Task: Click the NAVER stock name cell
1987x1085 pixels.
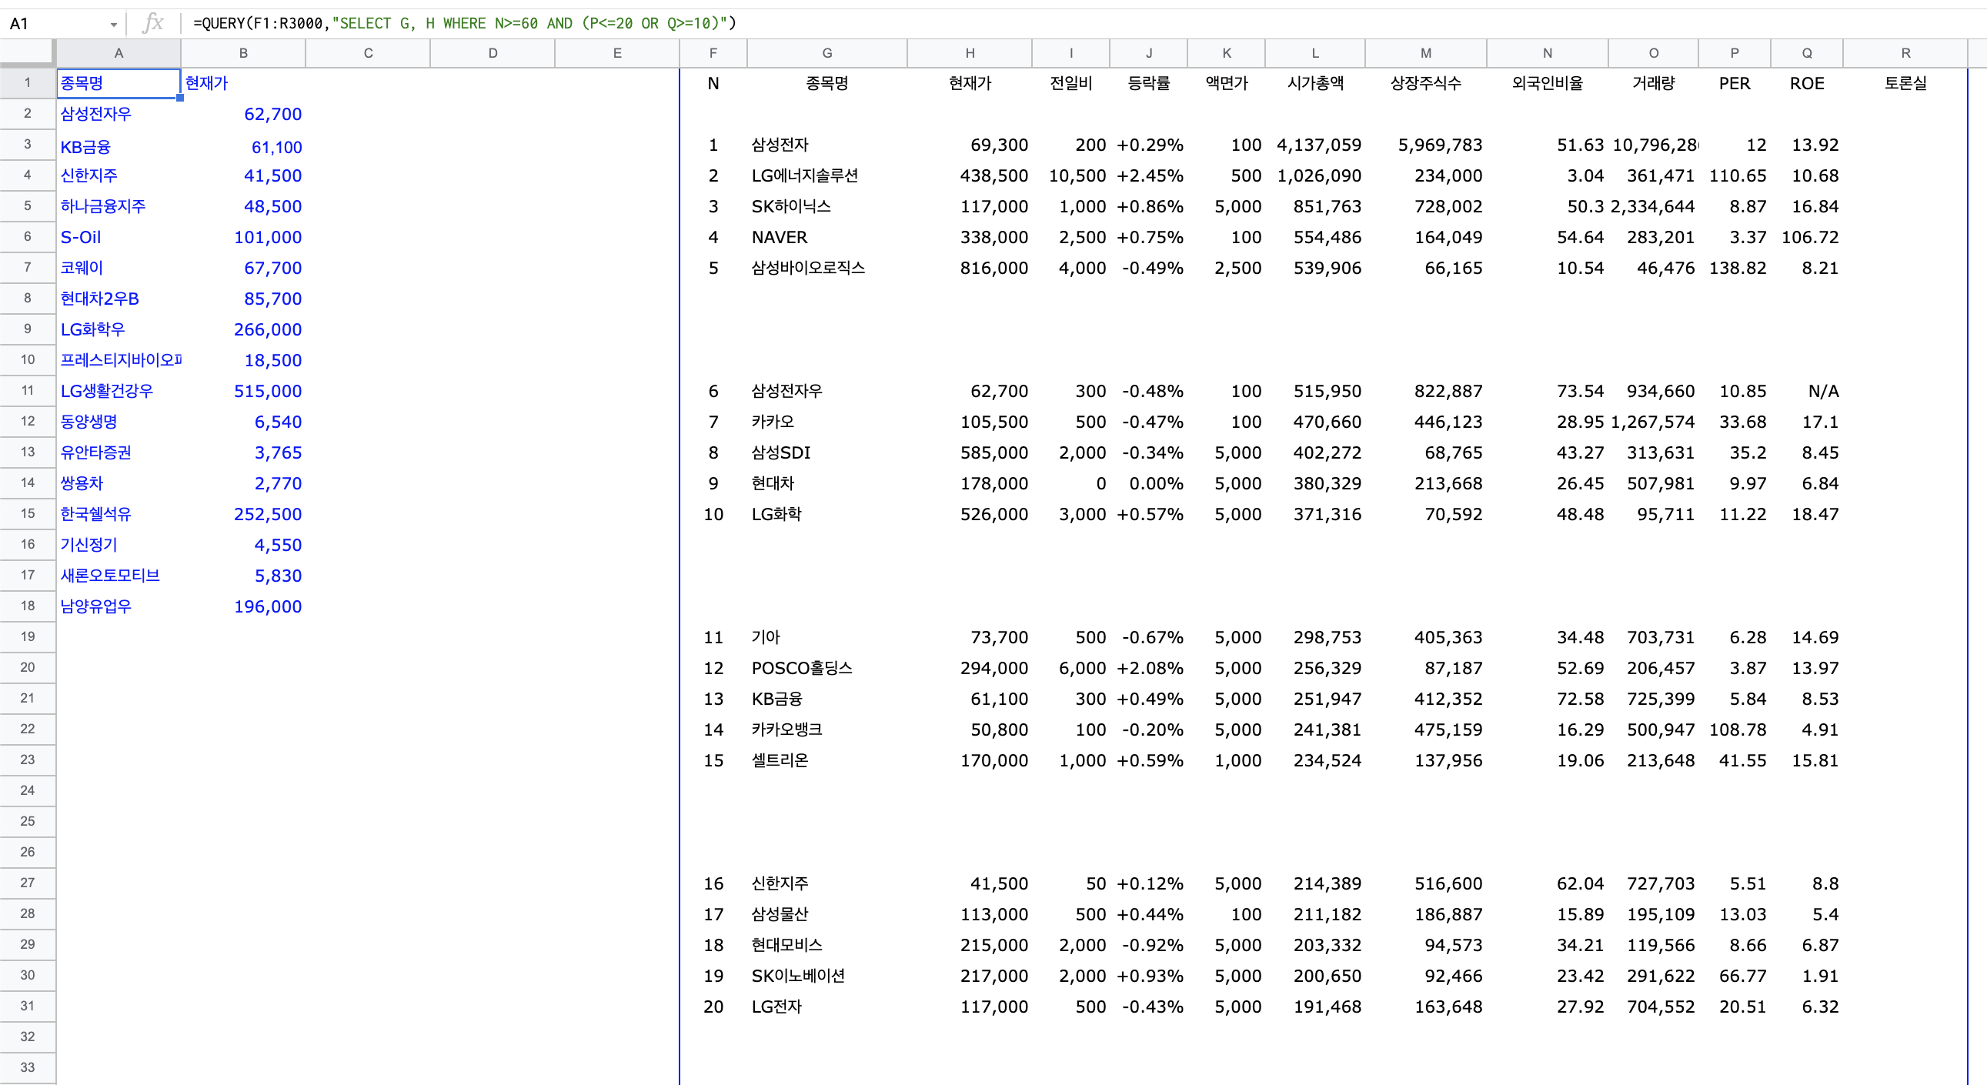Action: point(780,238)
